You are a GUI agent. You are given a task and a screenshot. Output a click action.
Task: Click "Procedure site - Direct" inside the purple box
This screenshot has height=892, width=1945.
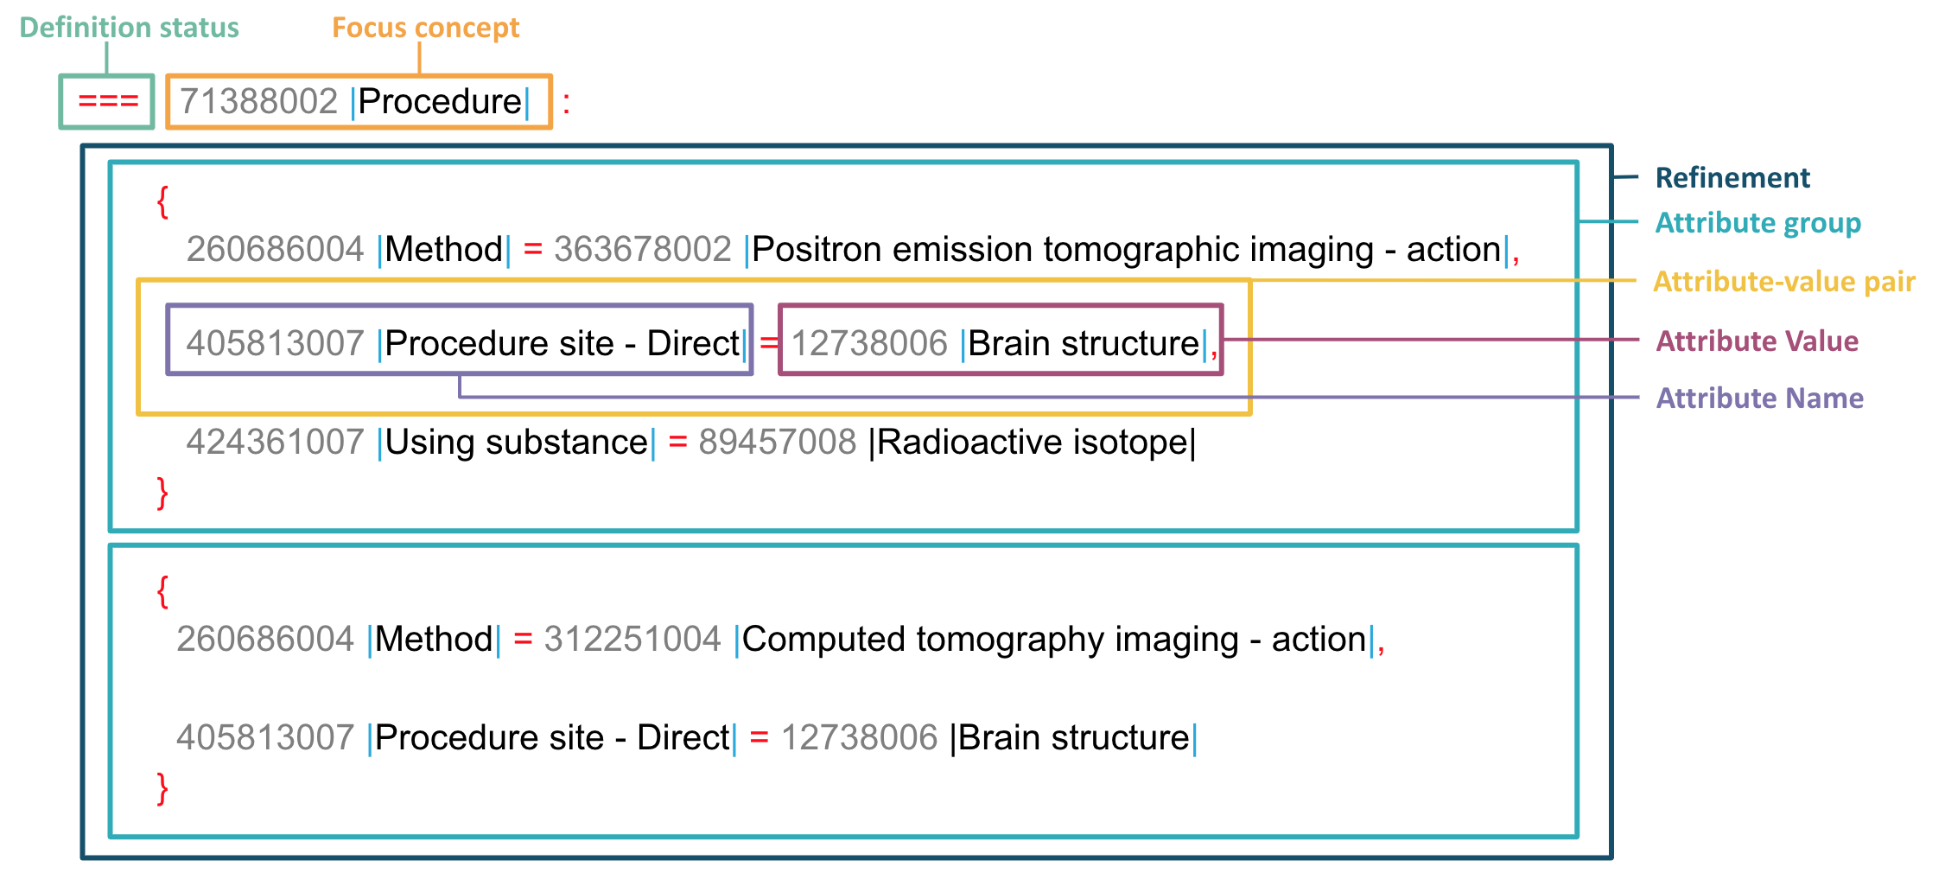point(562,344)
